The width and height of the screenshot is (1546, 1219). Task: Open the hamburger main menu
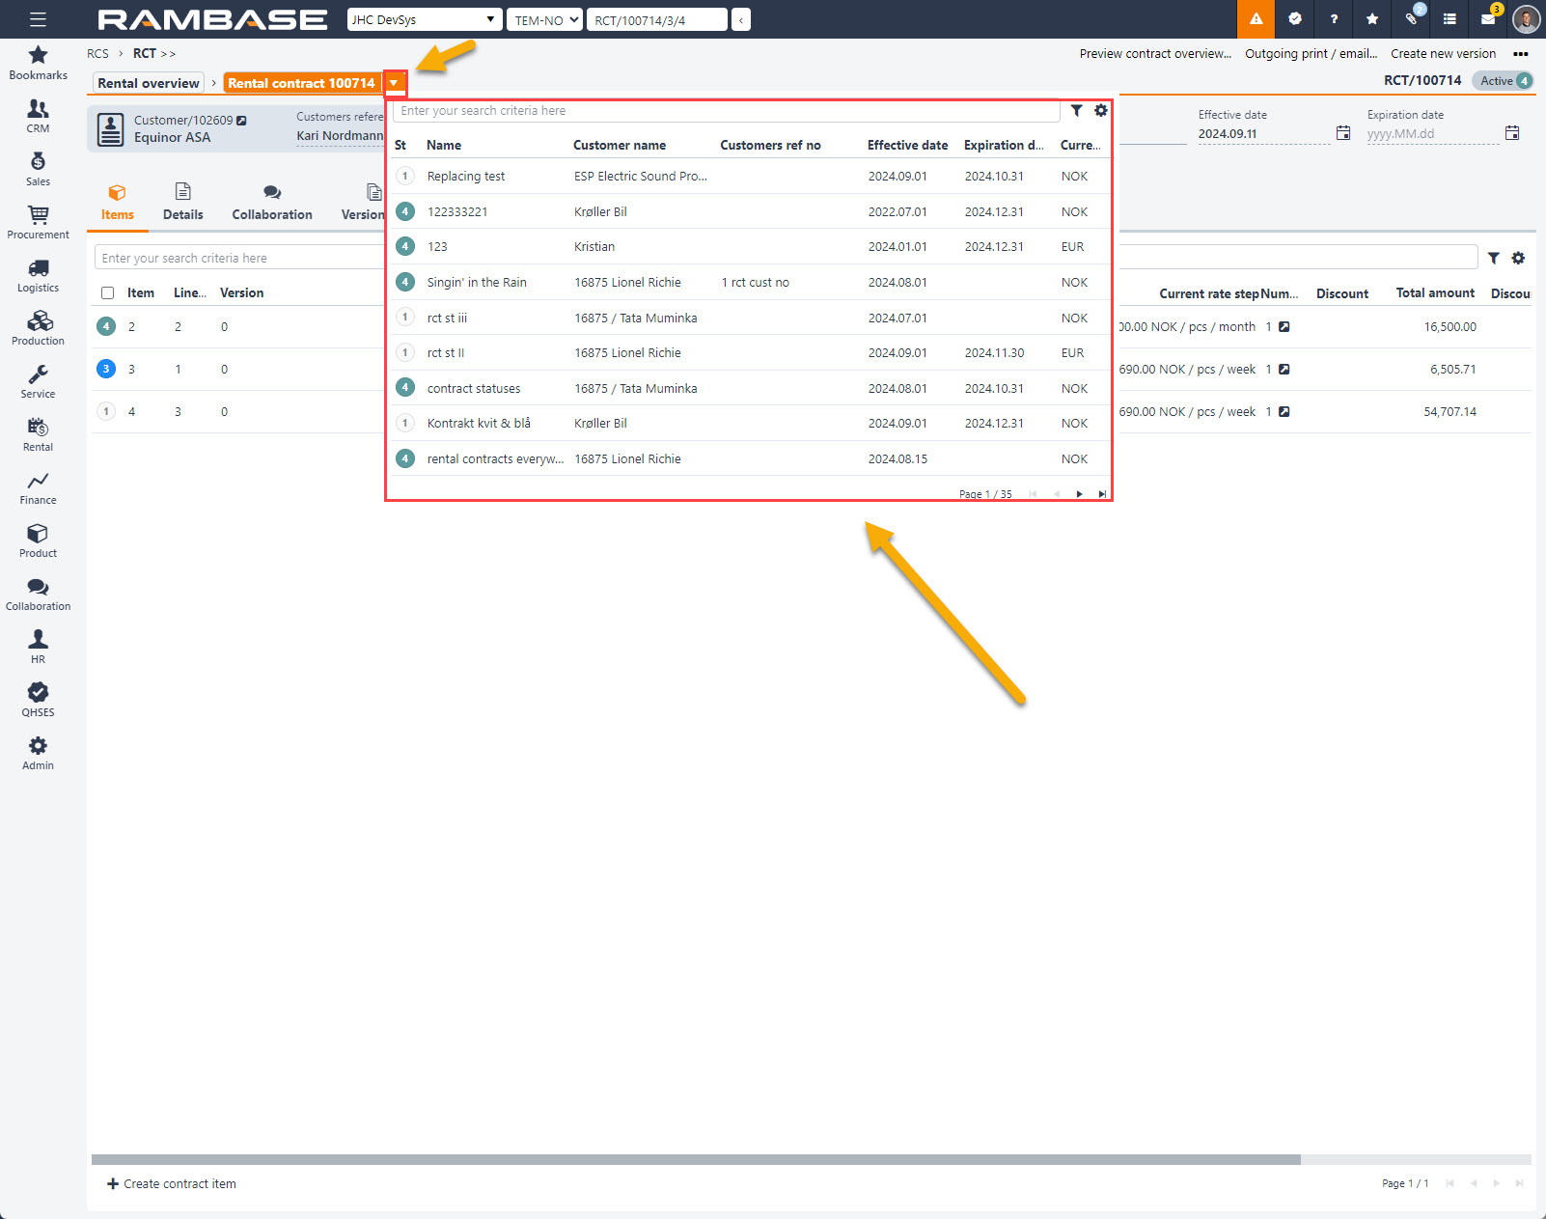click(x=38, y=19)
